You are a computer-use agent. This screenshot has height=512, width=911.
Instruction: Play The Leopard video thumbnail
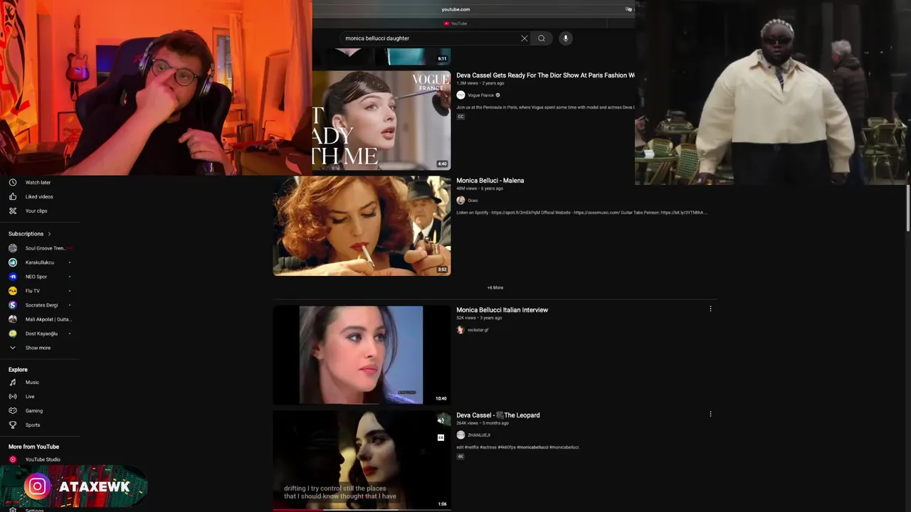click(x=362, y=460)
